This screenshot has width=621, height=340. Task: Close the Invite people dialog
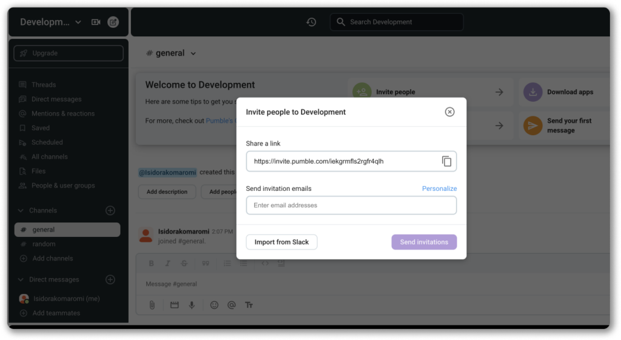[x=449, y=112]
